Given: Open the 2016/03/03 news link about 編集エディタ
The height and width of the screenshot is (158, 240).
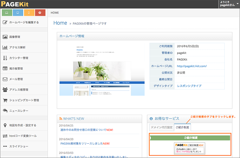Looking at the screenshot, I should click(x=94, y=157).
